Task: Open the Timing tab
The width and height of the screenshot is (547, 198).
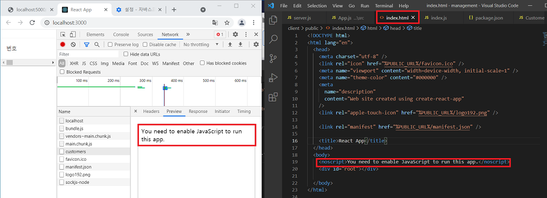Action: 244,111
